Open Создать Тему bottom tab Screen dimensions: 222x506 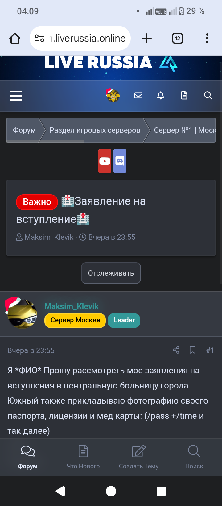click(139, 457)
